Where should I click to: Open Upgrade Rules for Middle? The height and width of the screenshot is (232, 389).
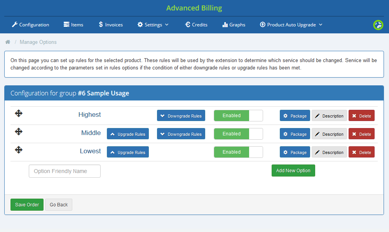coord(128,134)
